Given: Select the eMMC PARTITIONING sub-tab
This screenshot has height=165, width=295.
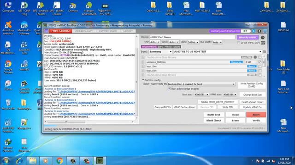Looking at the screenshot, I should (x=169, y=47).
